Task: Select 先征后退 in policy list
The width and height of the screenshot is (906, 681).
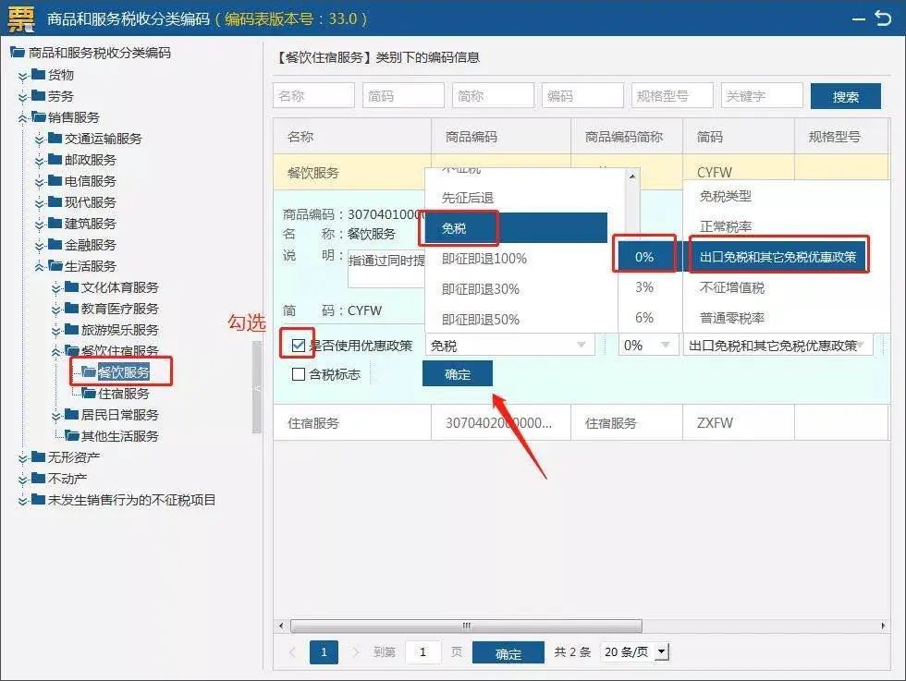Action: click(468, 198)
